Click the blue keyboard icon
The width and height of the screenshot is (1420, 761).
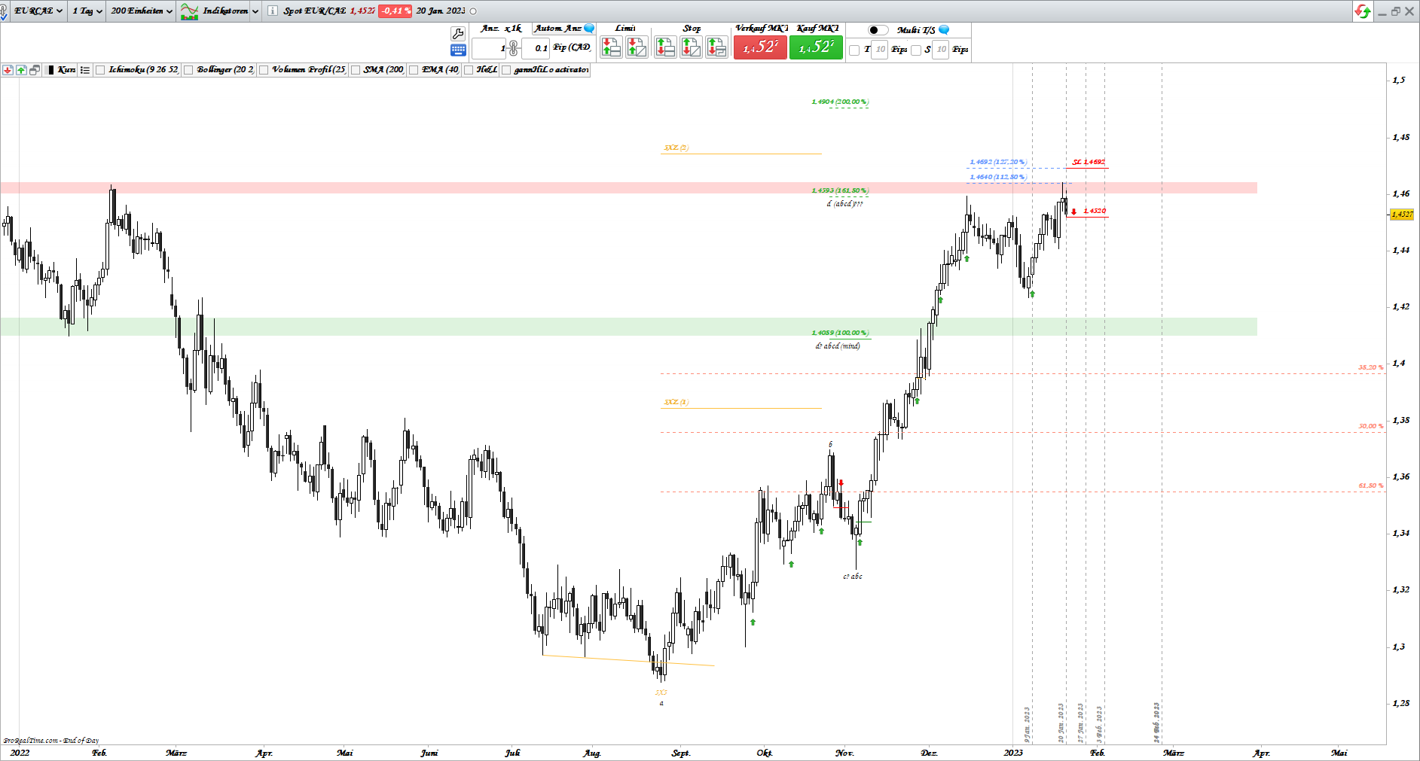click(457, 50)
